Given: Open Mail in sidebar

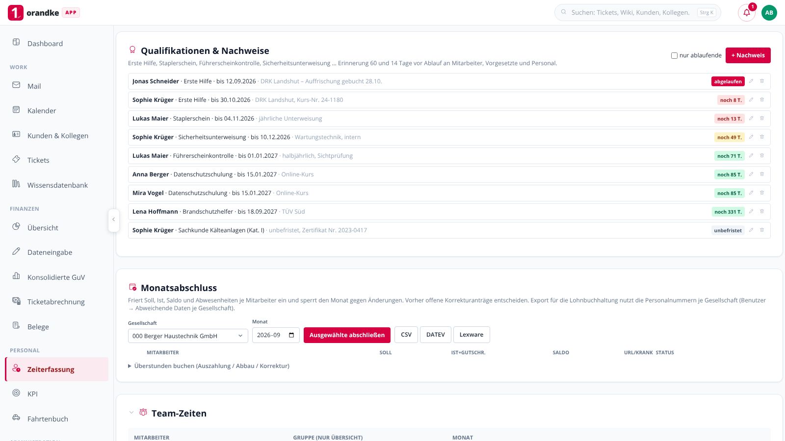Looking at the screenshot, I should coord(56,86).
